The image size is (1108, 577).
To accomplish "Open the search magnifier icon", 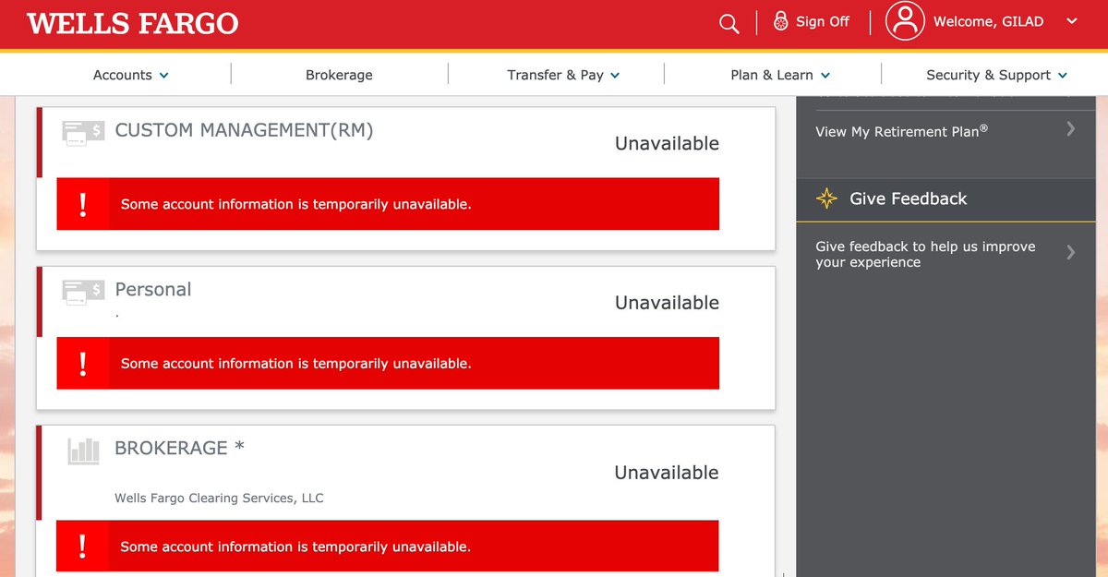I will click(729, 24).
